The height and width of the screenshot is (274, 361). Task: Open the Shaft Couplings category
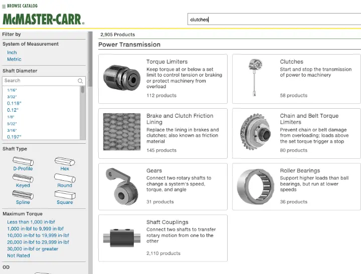coord(167,222)
